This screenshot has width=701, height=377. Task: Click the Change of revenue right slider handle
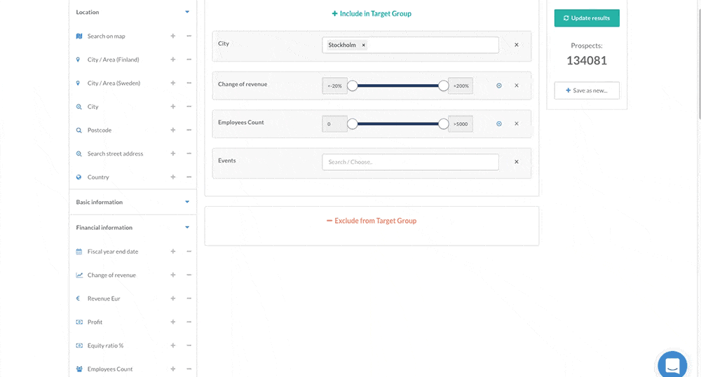coord(443,85)
